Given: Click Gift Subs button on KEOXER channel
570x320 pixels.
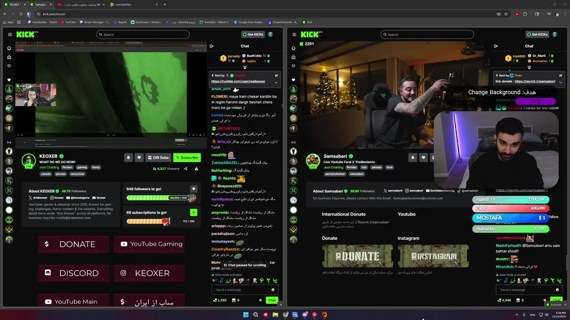Looking at the screenshot, I should coord(158,157).
